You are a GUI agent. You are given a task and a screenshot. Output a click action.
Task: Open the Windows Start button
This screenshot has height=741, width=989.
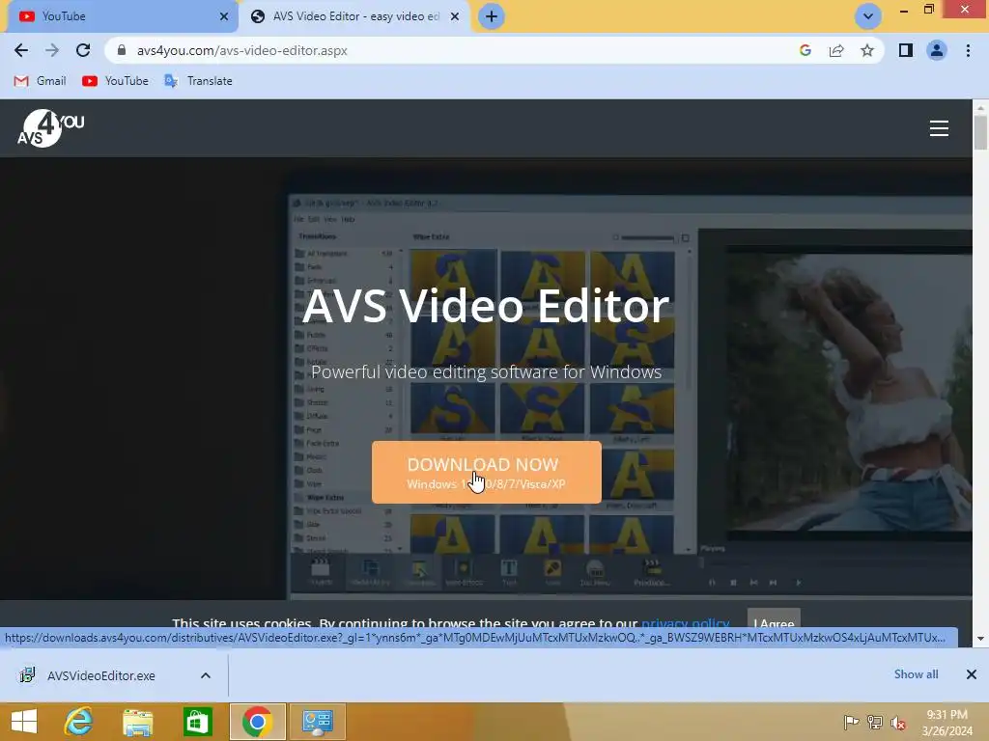point(24,722)
